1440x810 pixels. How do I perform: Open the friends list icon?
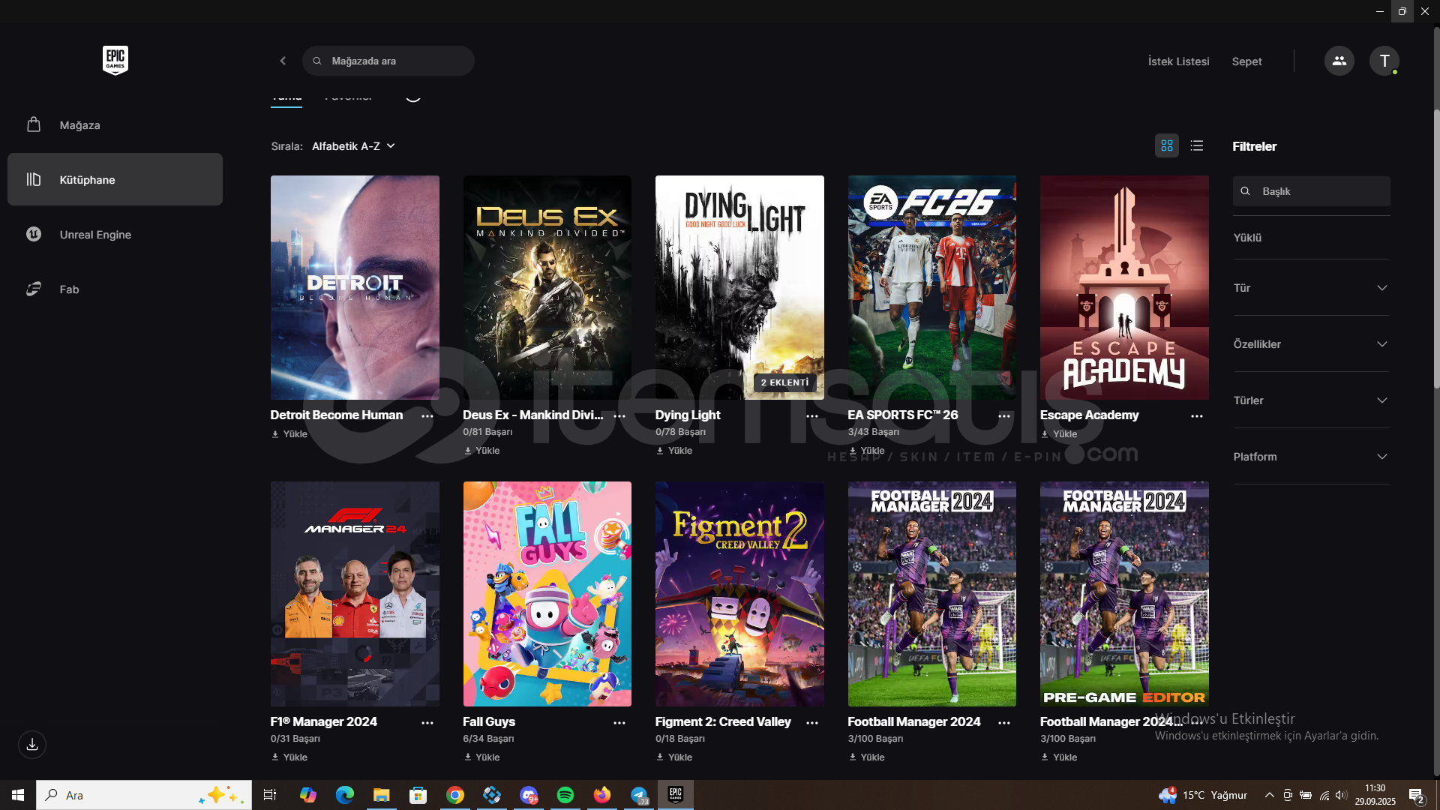coord(1339,61)
